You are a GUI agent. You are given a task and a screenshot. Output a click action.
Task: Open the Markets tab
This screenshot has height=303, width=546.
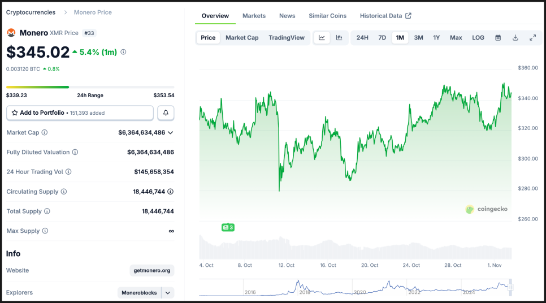[254, 16]
